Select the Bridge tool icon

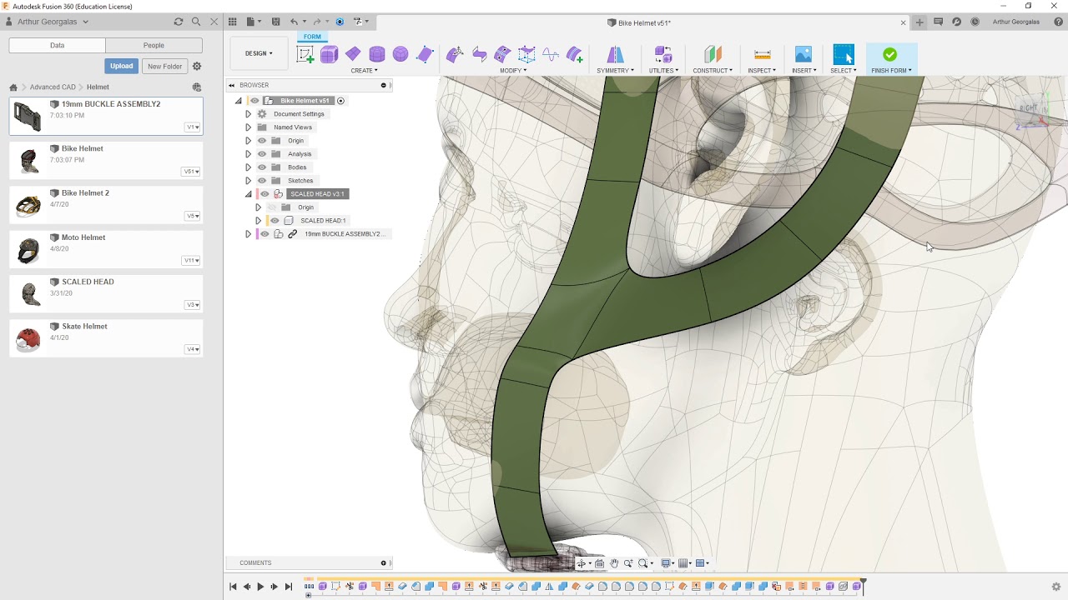526,55
